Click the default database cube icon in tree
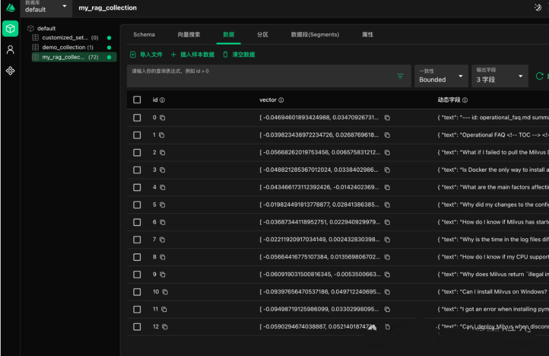This screenshot has width=549, height=356. click(x=30, y=28)
